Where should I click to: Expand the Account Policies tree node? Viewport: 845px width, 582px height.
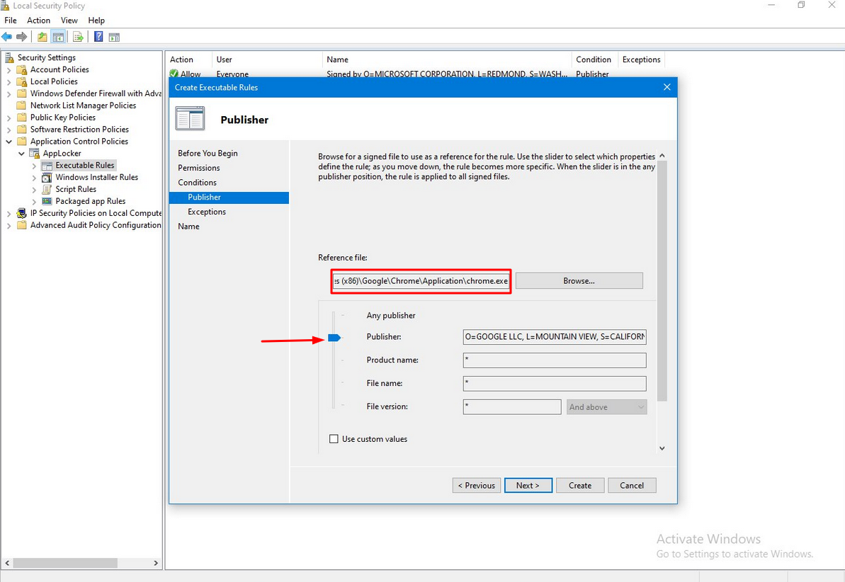pyautogui.click(x=8, y=69)
